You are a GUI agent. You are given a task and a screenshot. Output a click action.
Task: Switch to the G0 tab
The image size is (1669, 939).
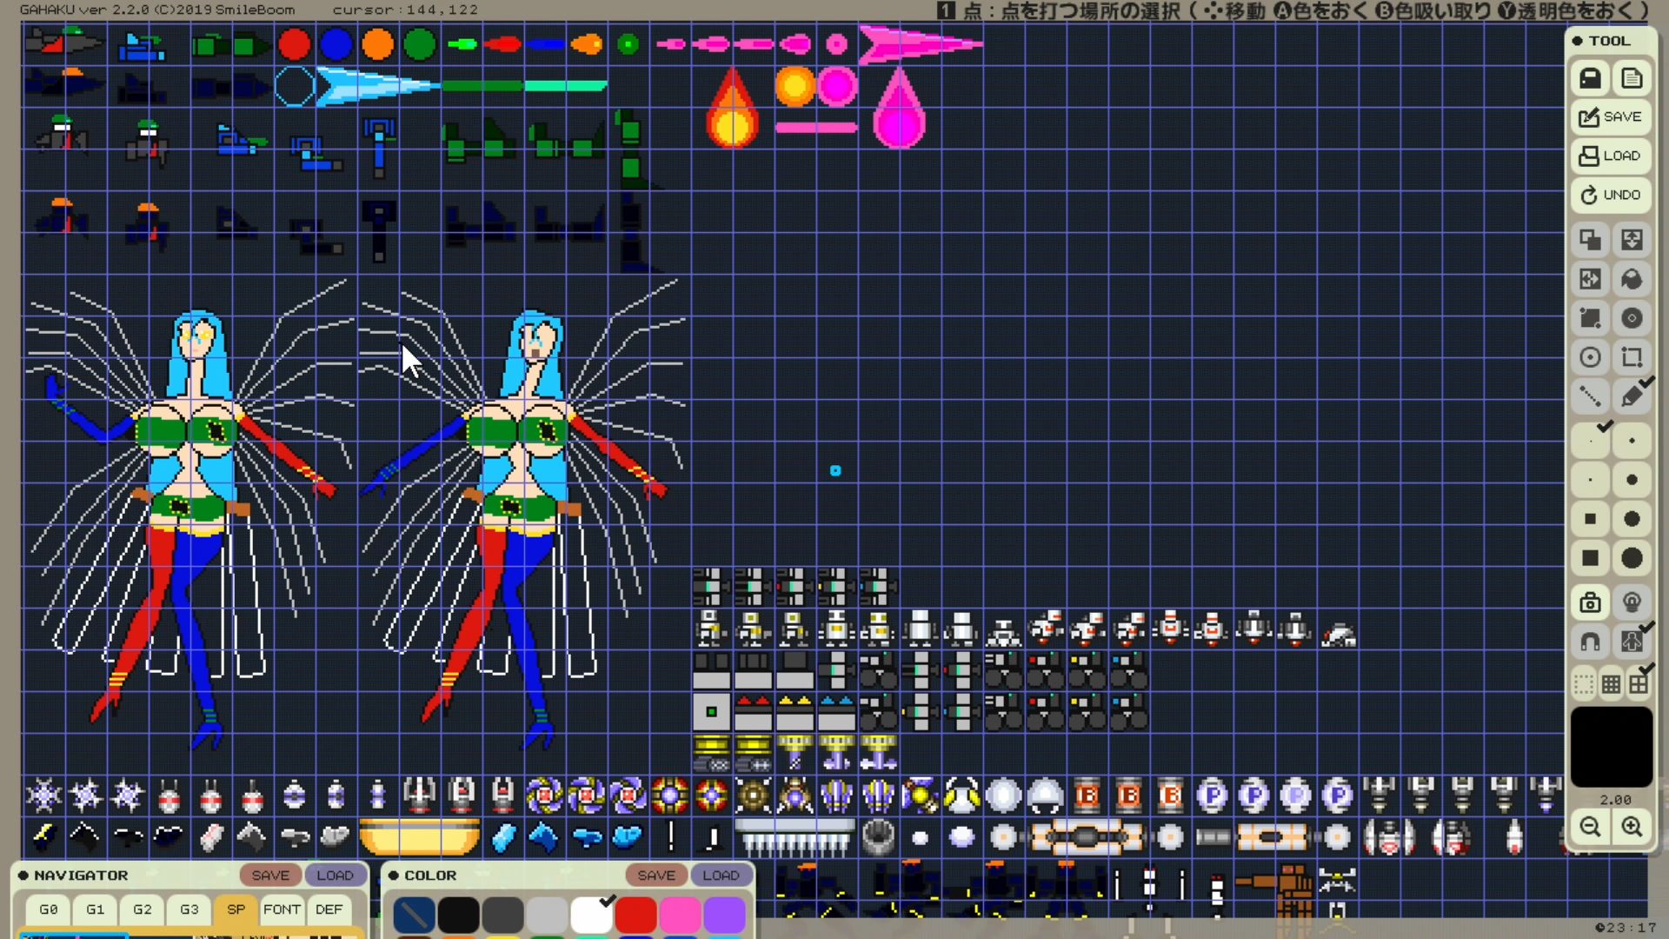tap(49, 909)
